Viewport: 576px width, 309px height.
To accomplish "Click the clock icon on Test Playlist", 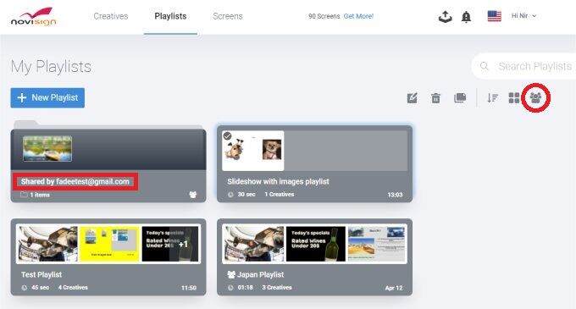I will pos(25,288).
